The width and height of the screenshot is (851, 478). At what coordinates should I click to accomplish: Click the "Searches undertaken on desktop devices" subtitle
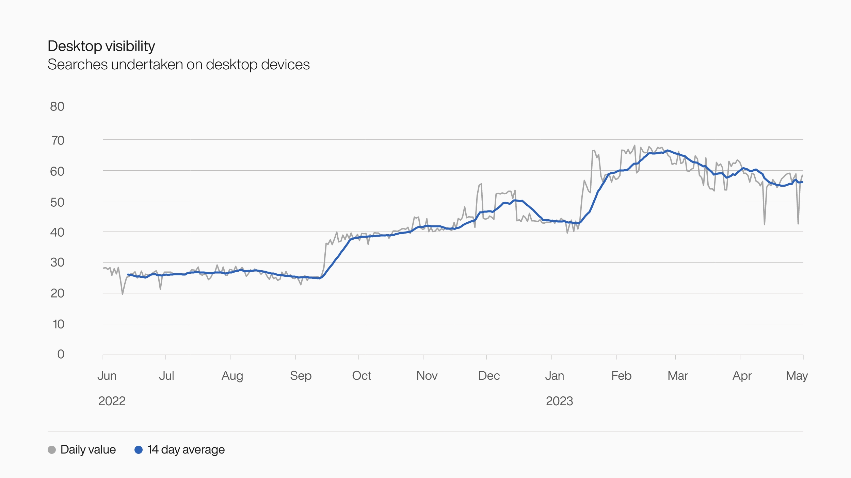click(x=178, y=65)
